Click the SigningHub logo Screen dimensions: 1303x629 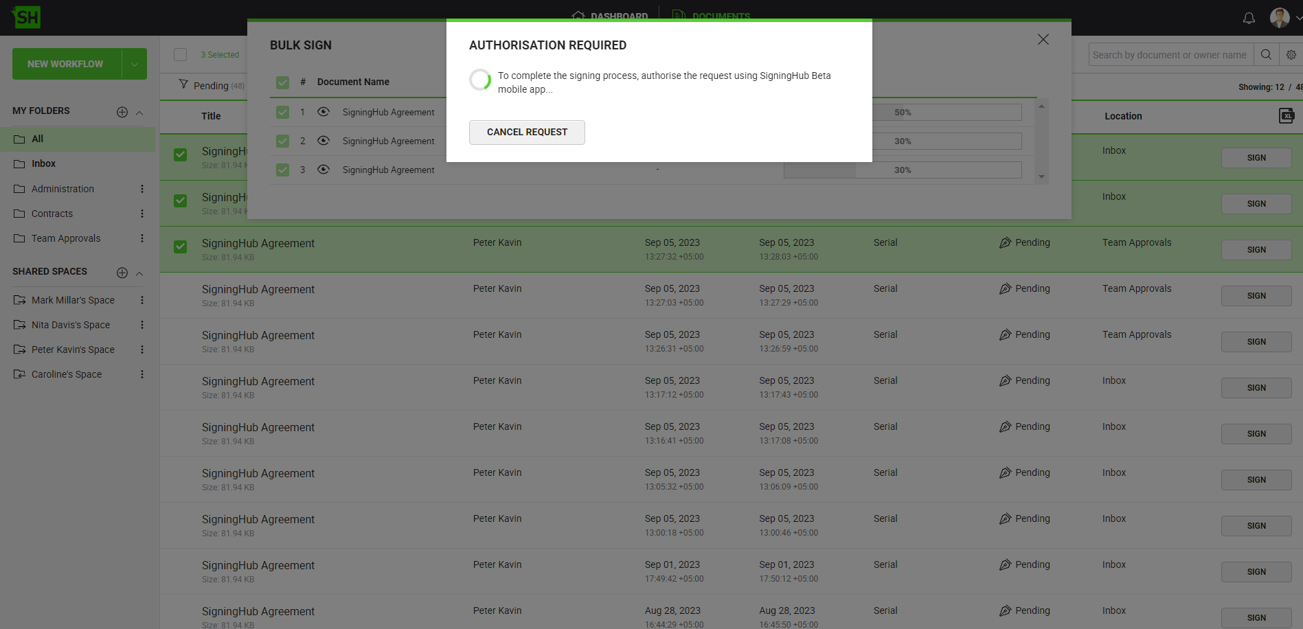pos(27,17)
